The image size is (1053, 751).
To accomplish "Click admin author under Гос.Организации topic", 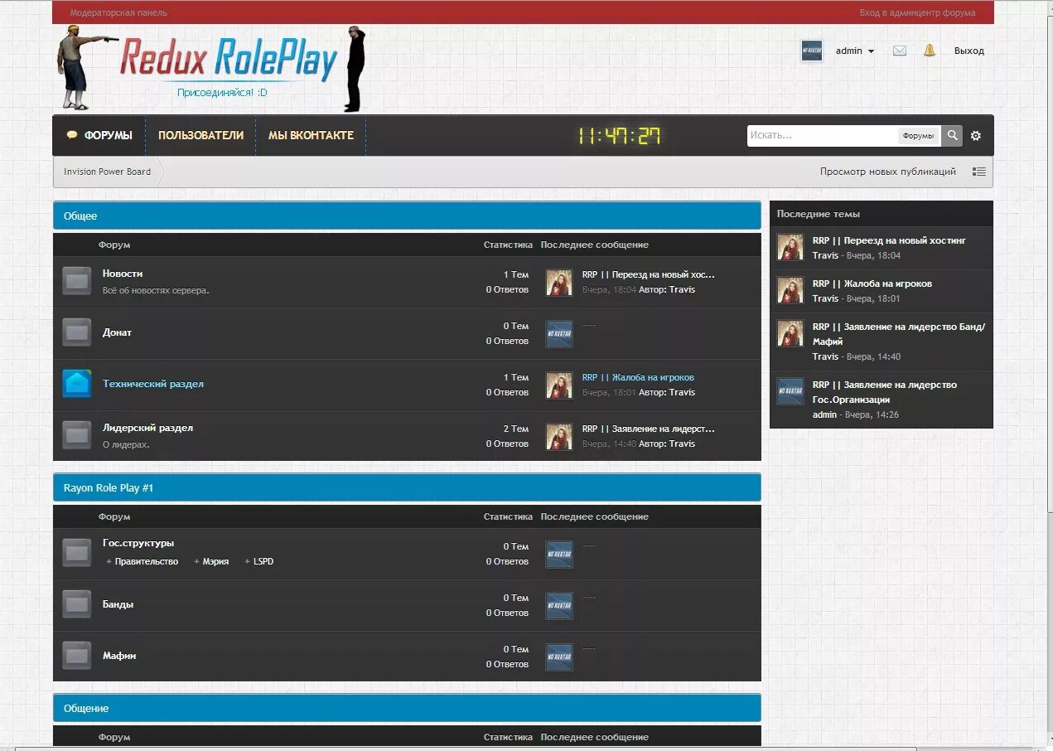I will point(824,414).
